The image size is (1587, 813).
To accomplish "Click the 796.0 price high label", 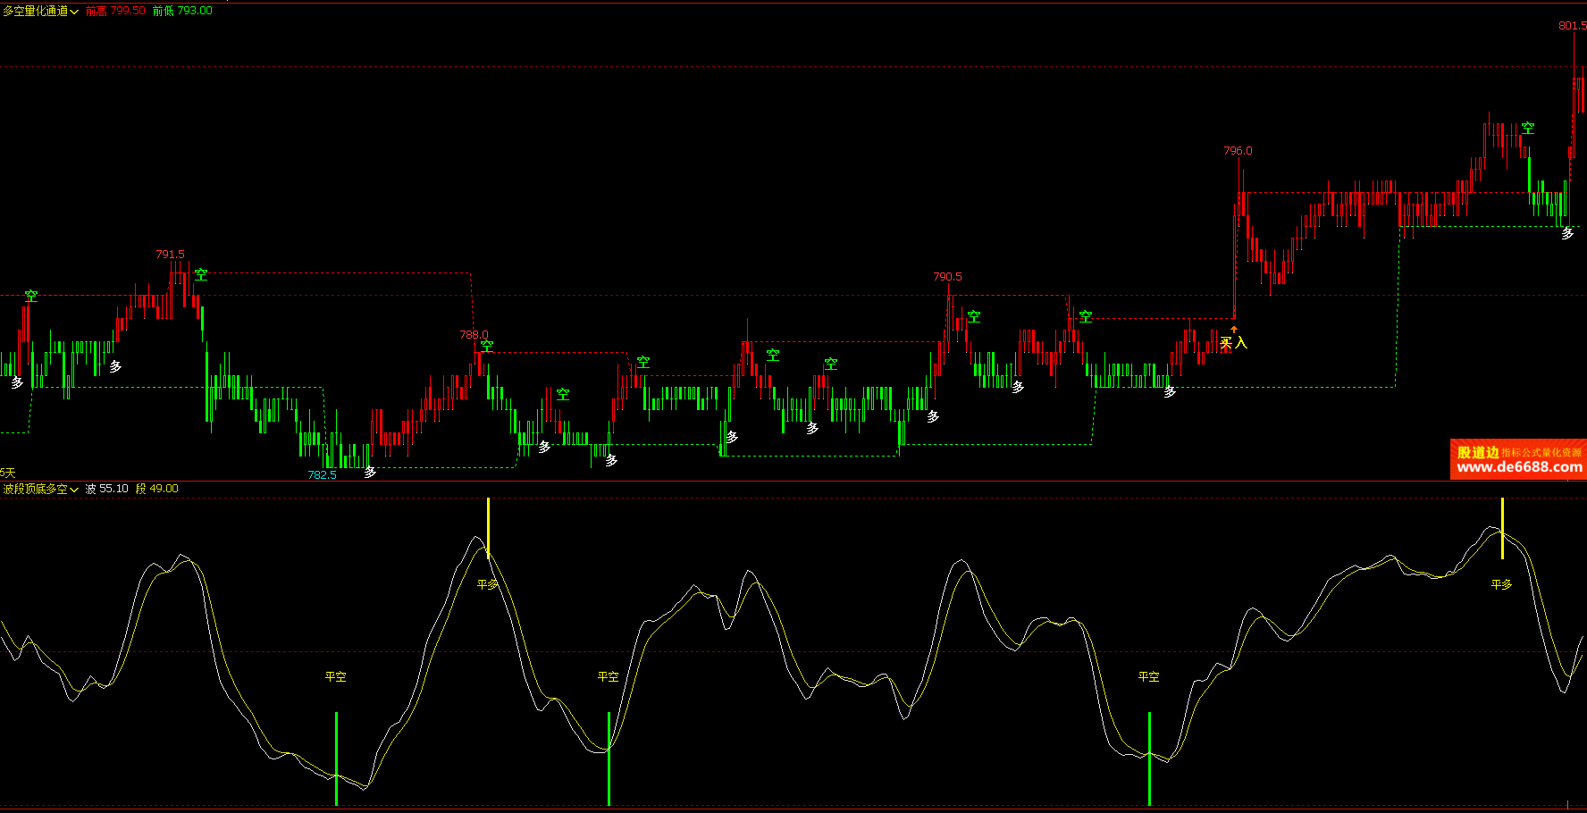I will coord(1238,151).
